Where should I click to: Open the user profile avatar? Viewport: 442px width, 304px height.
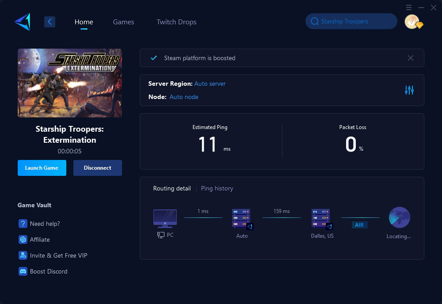point(413,22)
